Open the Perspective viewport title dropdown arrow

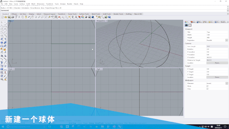click(x=107, y=21)
